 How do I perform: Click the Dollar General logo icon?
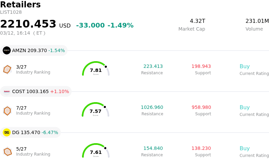click(x=7, y=132)
